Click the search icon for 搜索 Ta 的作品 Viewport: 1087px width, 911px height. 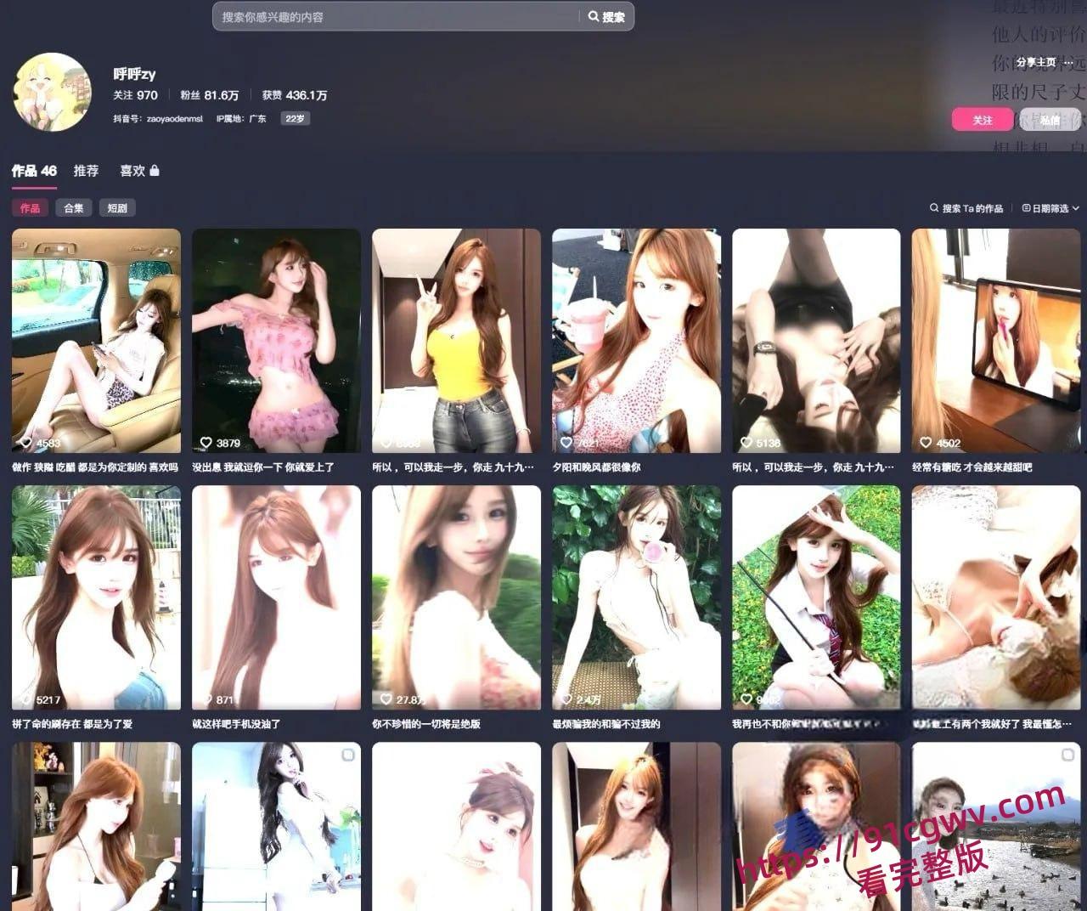click(934, 208)
